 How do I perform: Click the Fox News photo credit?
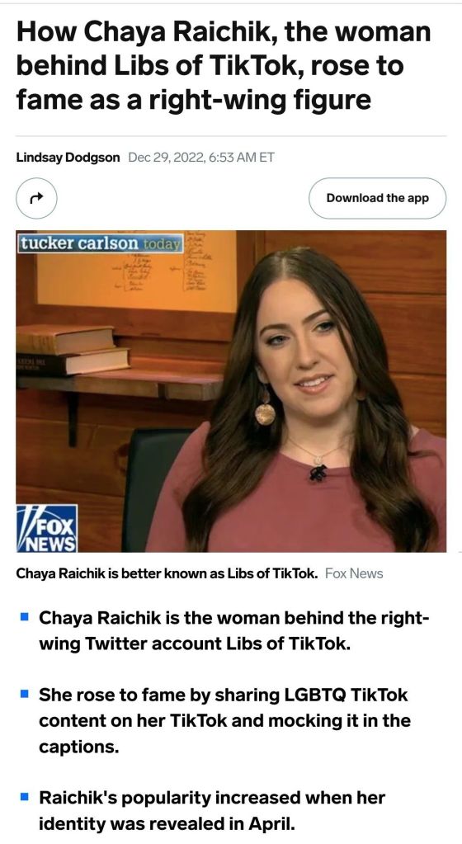click(x=354, y=573)
